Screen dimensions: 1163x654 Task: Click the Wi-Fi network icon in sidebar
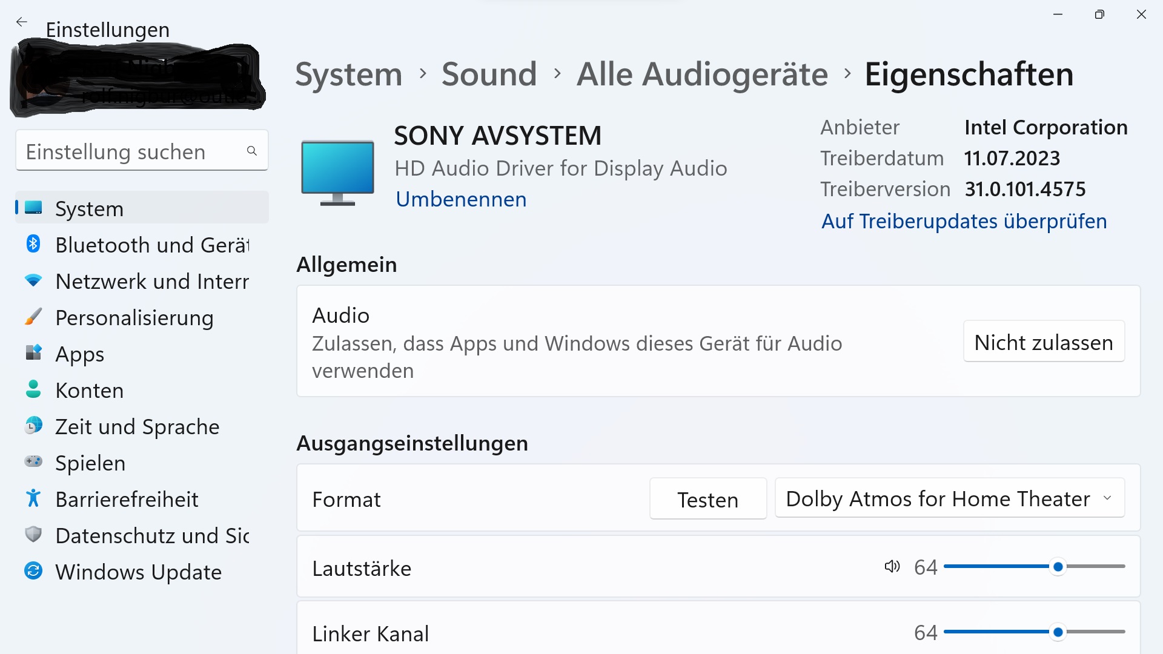pyautogui.click(x=33, y=280)
